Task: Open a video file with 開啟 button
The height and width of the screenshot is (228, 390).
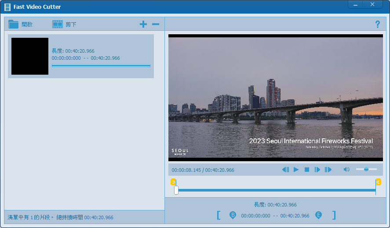Action: [x=20, y=24]
